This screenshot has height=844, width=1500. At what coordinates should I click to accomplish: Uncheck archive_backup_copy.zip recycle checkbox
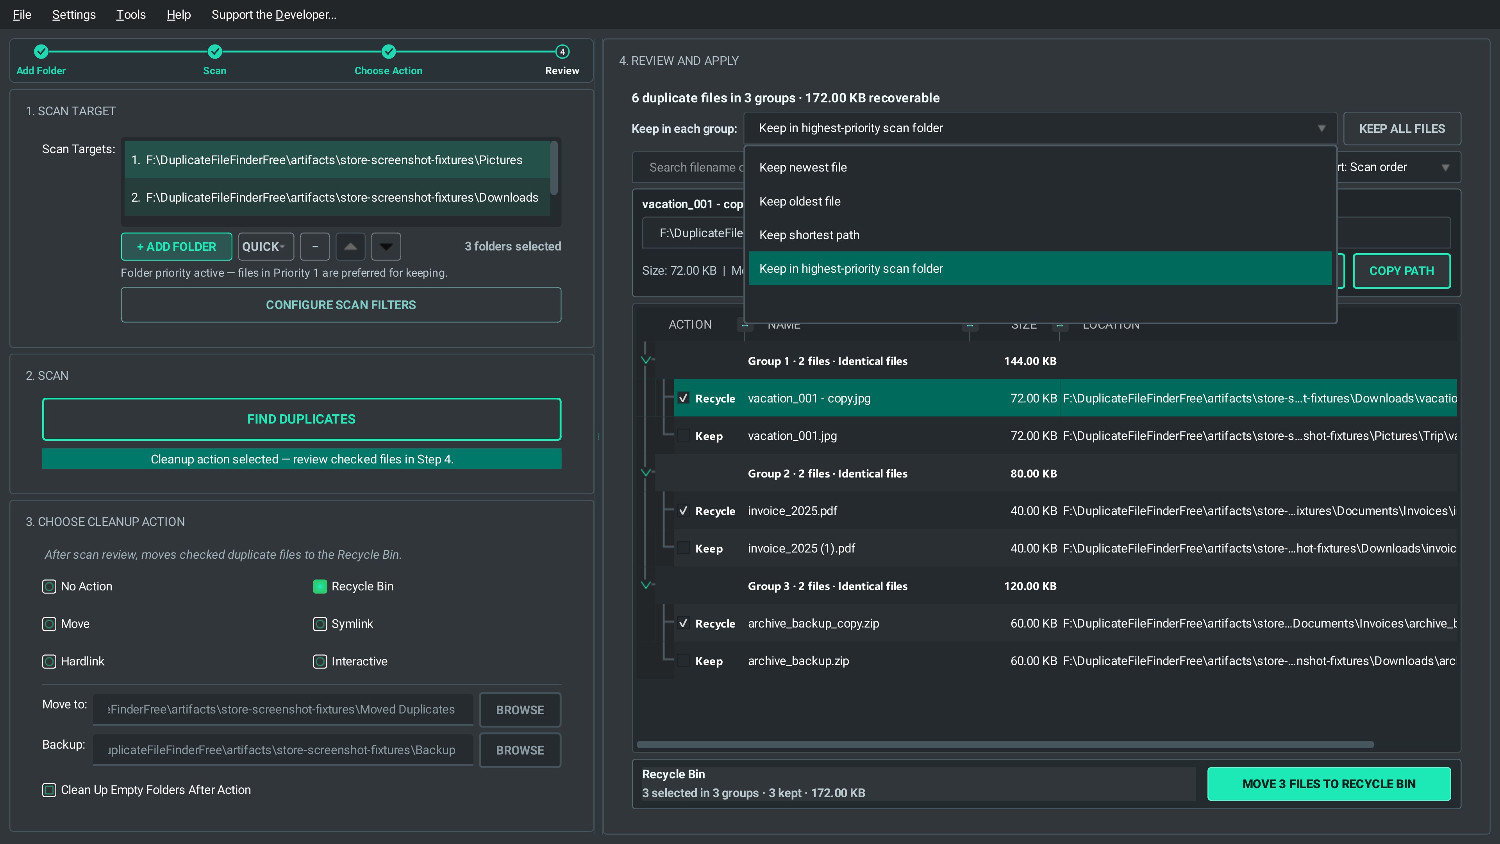[x=684, y=623]
